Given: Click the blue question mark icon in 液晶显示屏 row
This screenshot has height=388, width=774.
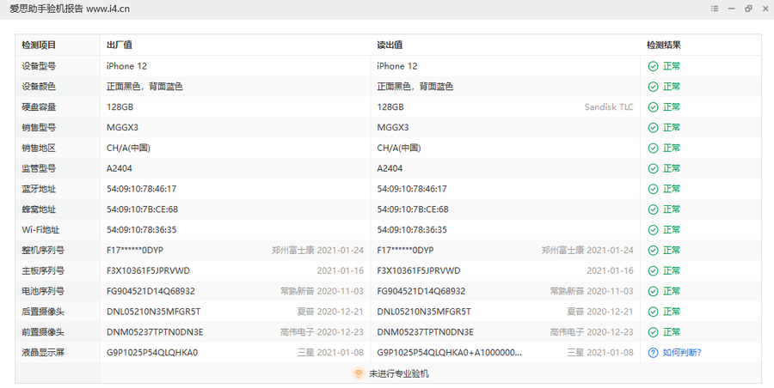Looking at the screenshot, I should tap(653, 353).
